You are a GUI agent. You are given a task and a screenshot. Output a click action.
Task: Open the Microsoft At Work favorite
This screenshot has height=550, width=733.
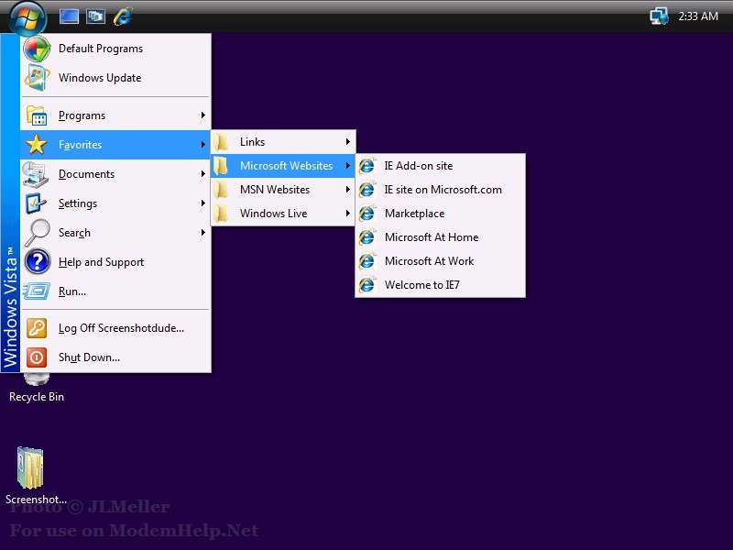441,261
